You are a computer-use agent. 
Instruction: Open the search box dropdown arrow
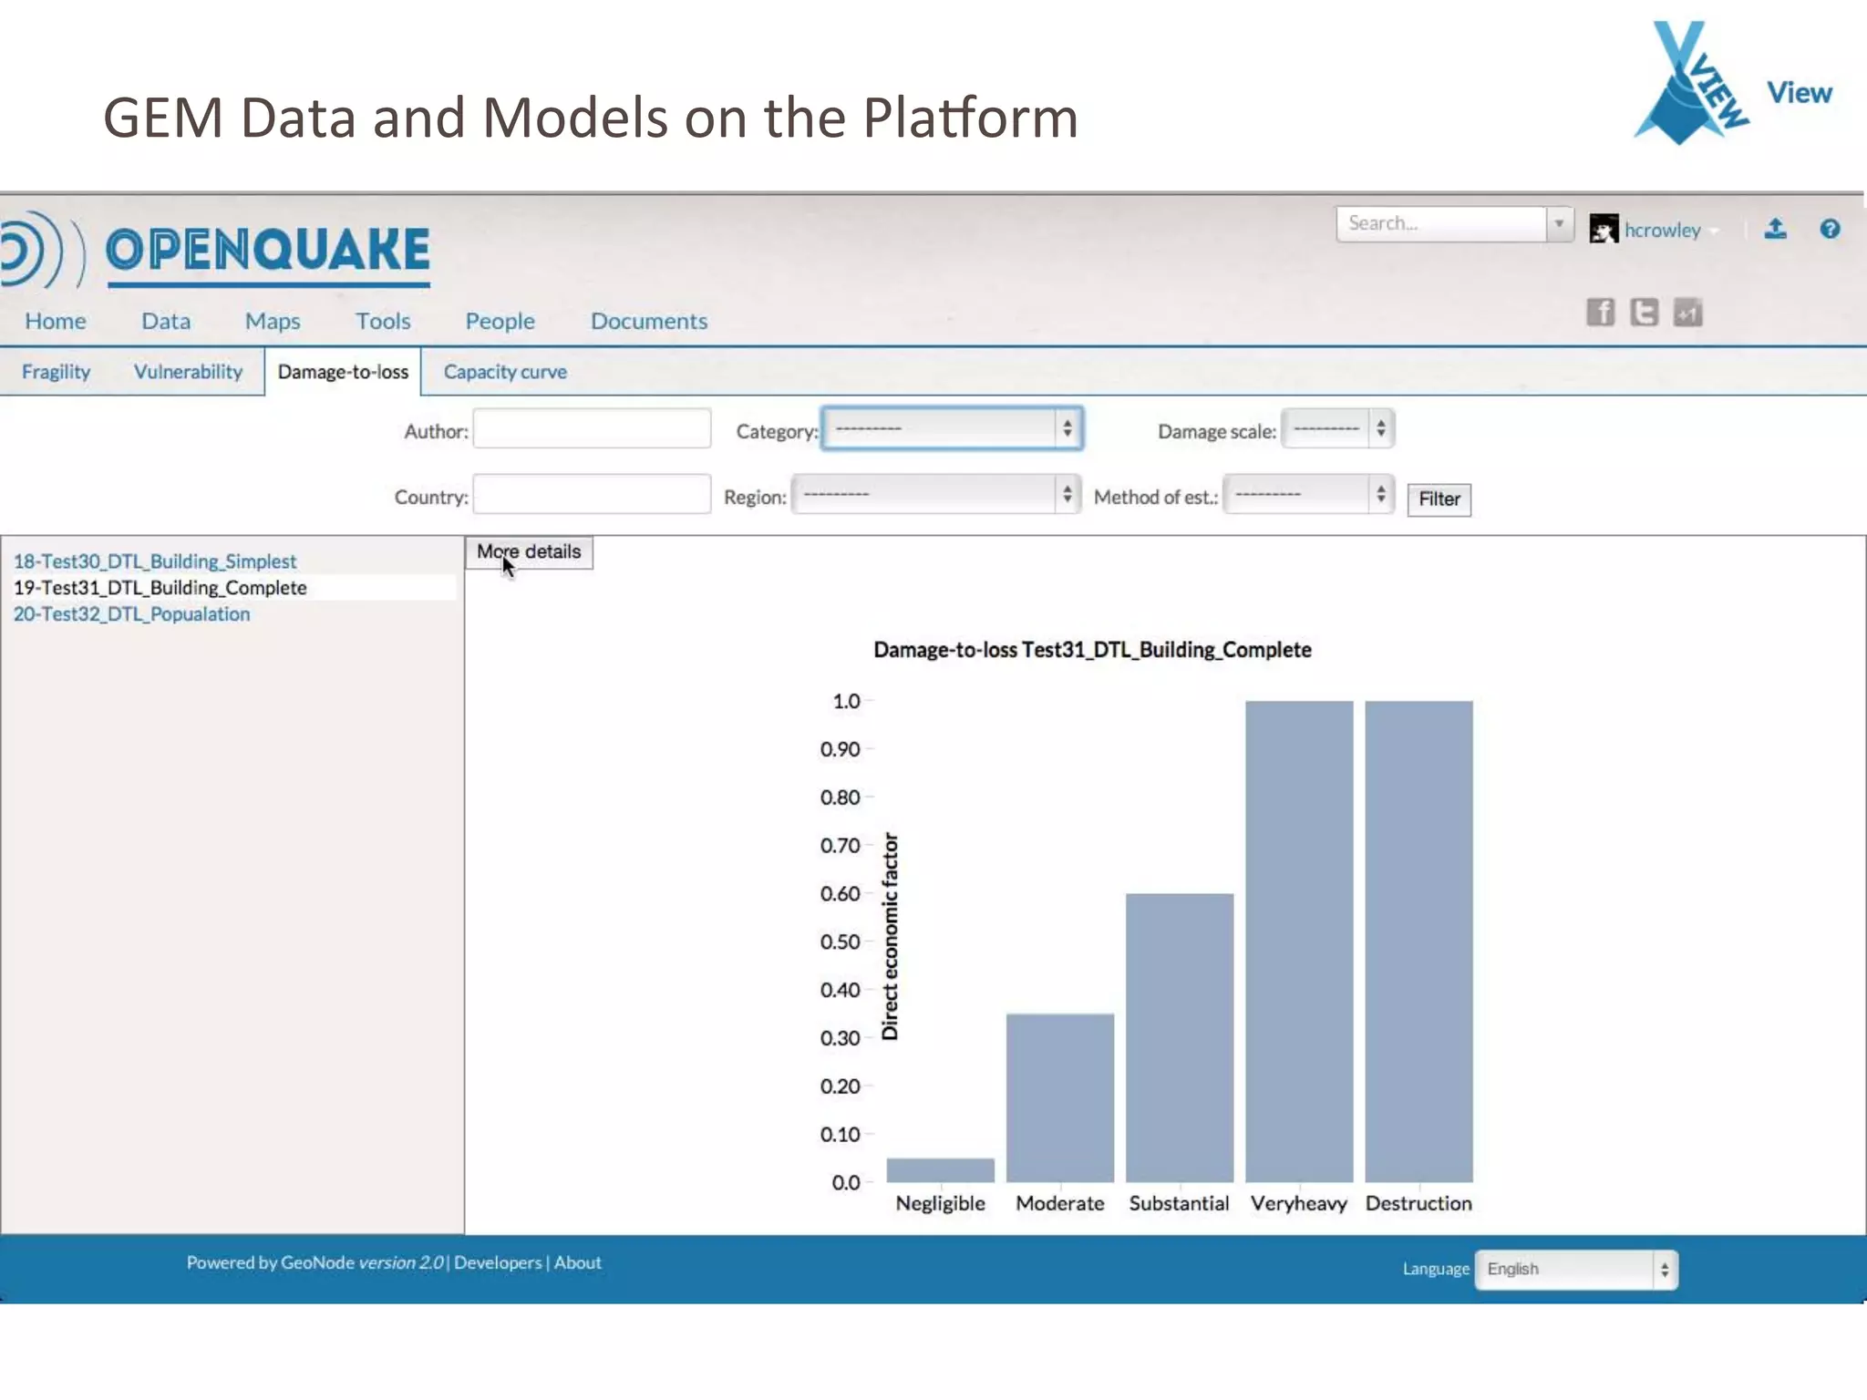[x=1559, y=223]
